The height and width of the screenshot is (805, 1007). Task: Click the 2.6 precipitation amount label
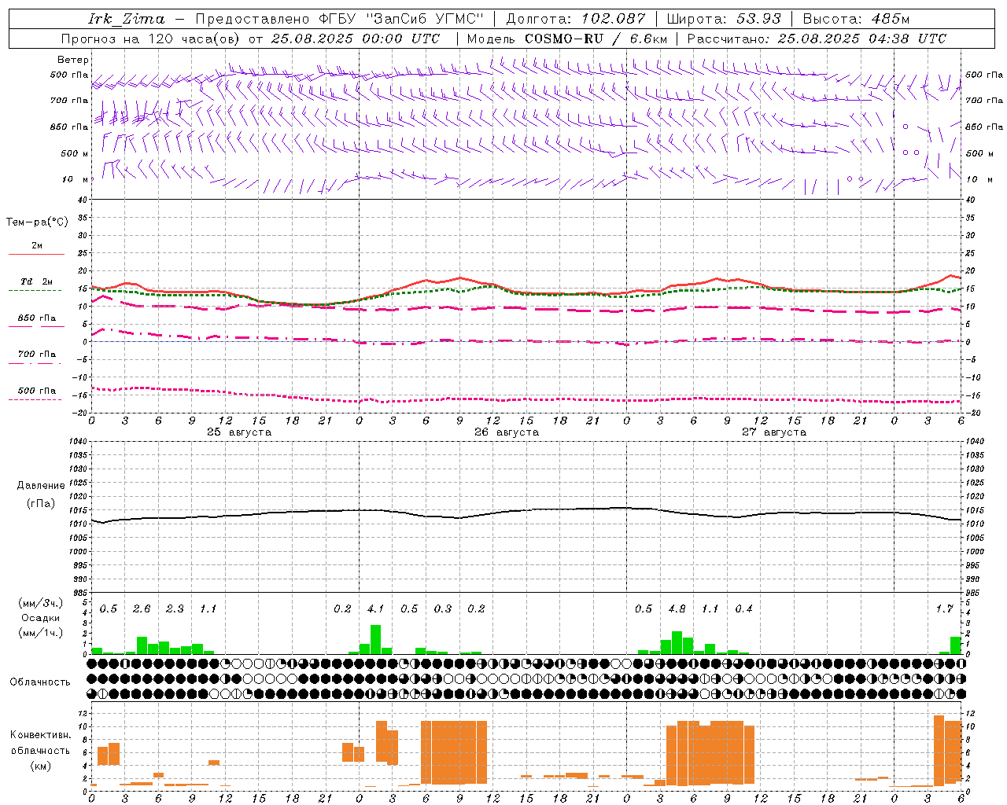point(142,608)
